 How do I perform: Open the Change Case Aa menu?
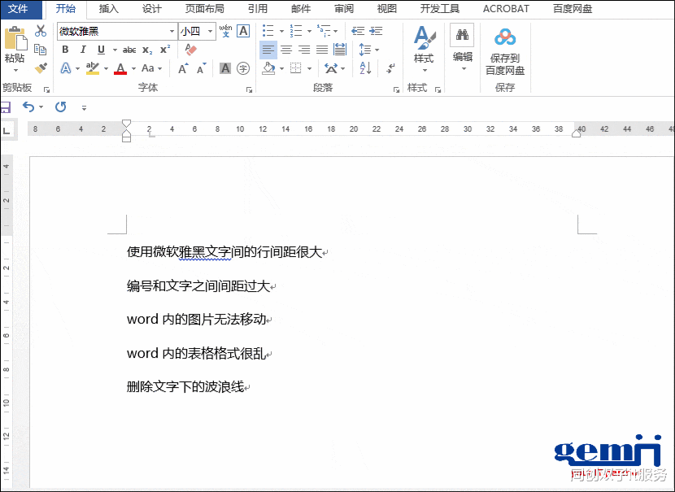coord(148,68)
